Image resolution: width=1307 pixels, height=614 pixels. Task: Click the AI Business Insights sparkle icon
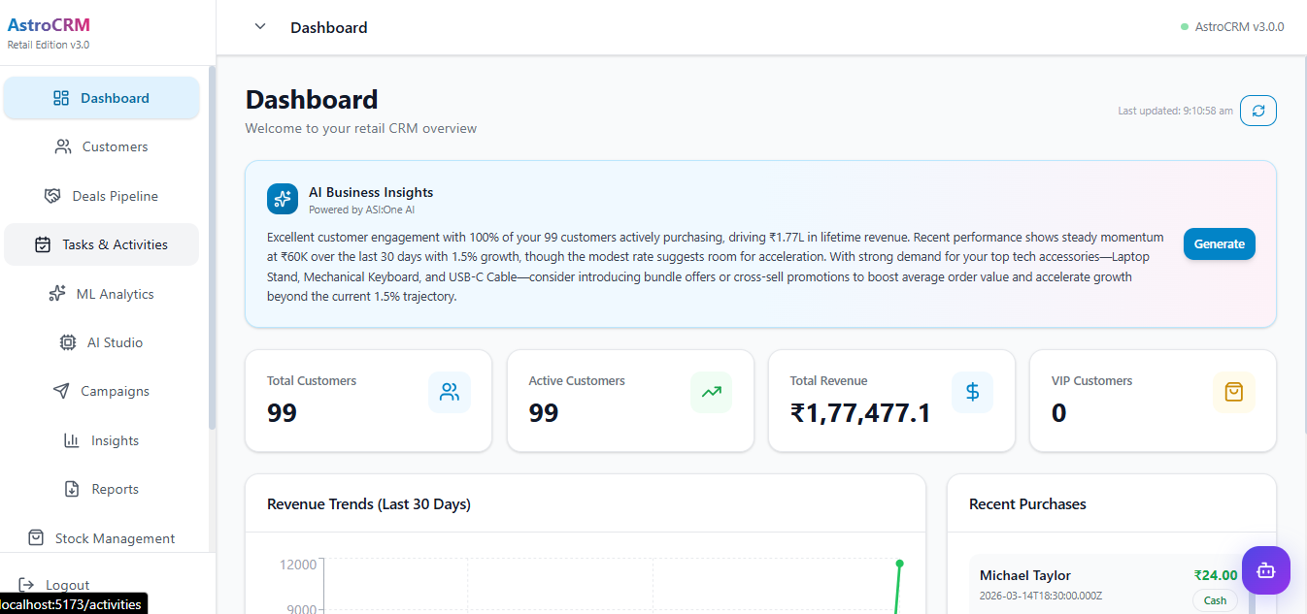(283, 199)
